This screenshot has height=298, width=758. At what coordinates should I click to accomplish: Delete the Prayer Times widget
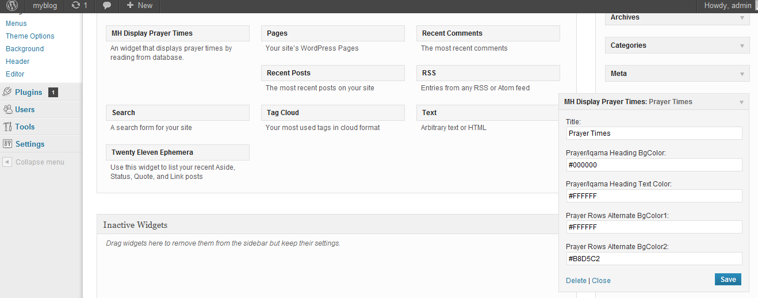[576, 281]
